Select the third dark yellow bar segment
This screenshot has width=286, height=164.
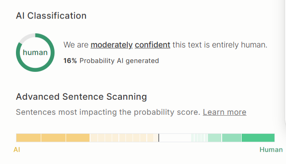tap(78, 138)
